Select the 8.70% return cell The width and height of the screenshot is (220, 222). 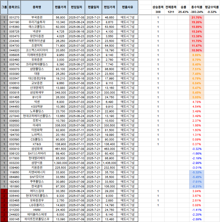pyautogui.click(x=197, y=60)
